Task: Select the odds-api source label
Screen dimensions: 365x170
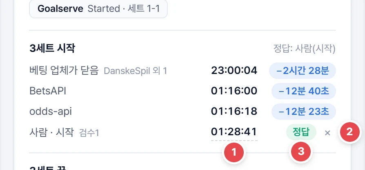Action: pos(51,112)
